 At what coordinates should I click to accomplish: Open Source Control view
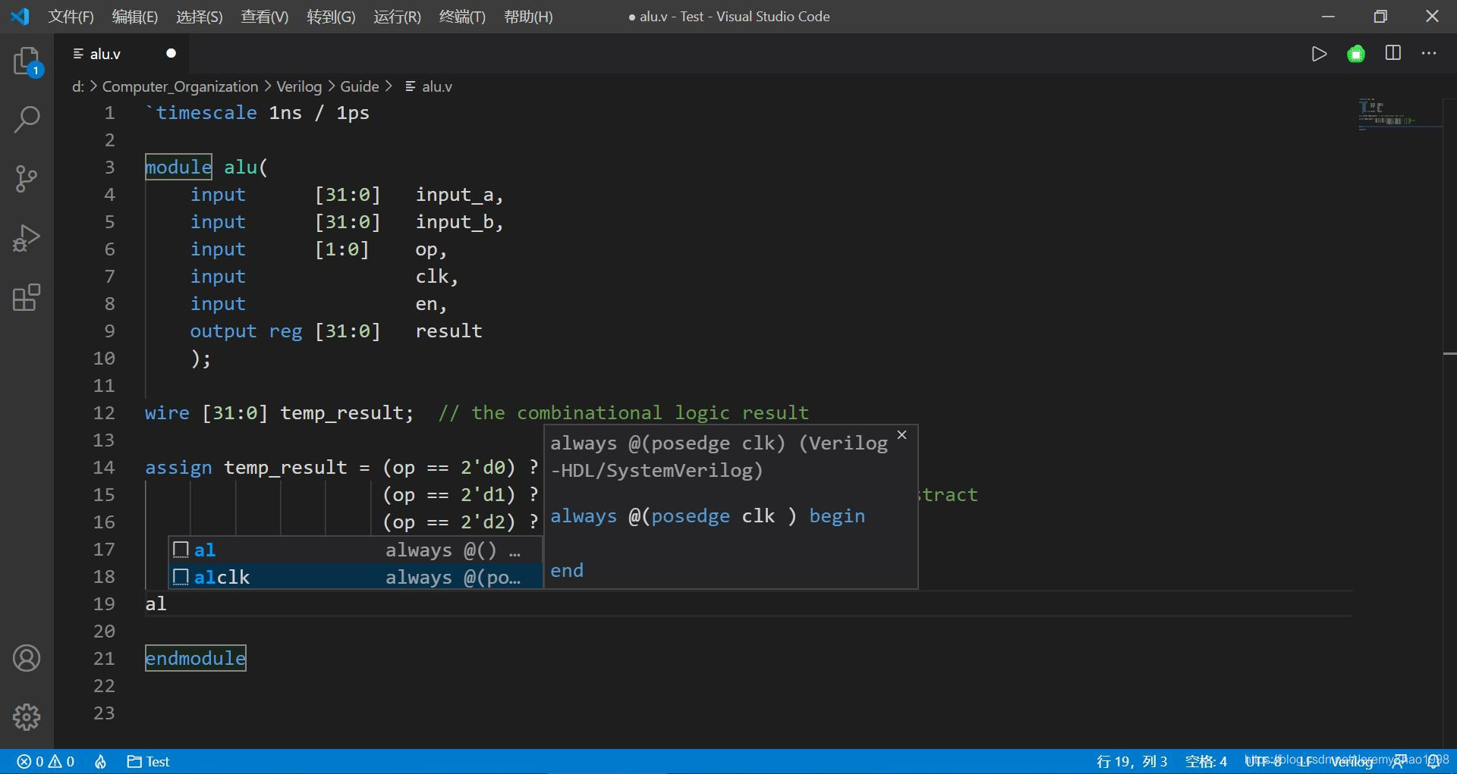click(27, 179)
